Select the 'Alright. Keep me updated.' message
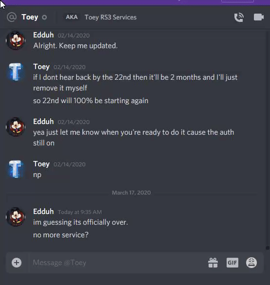This screenshot has width=270, height=285. click(75, 46)
